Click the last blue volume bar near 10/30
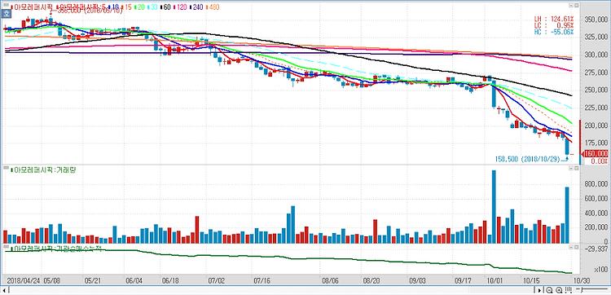Viewport: 611px width, 295px height. tap(567, 215)
